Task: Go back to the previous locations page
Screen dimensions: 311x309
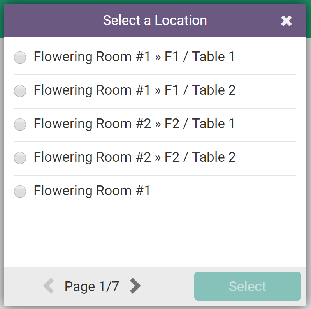Action: click(49, 286)
